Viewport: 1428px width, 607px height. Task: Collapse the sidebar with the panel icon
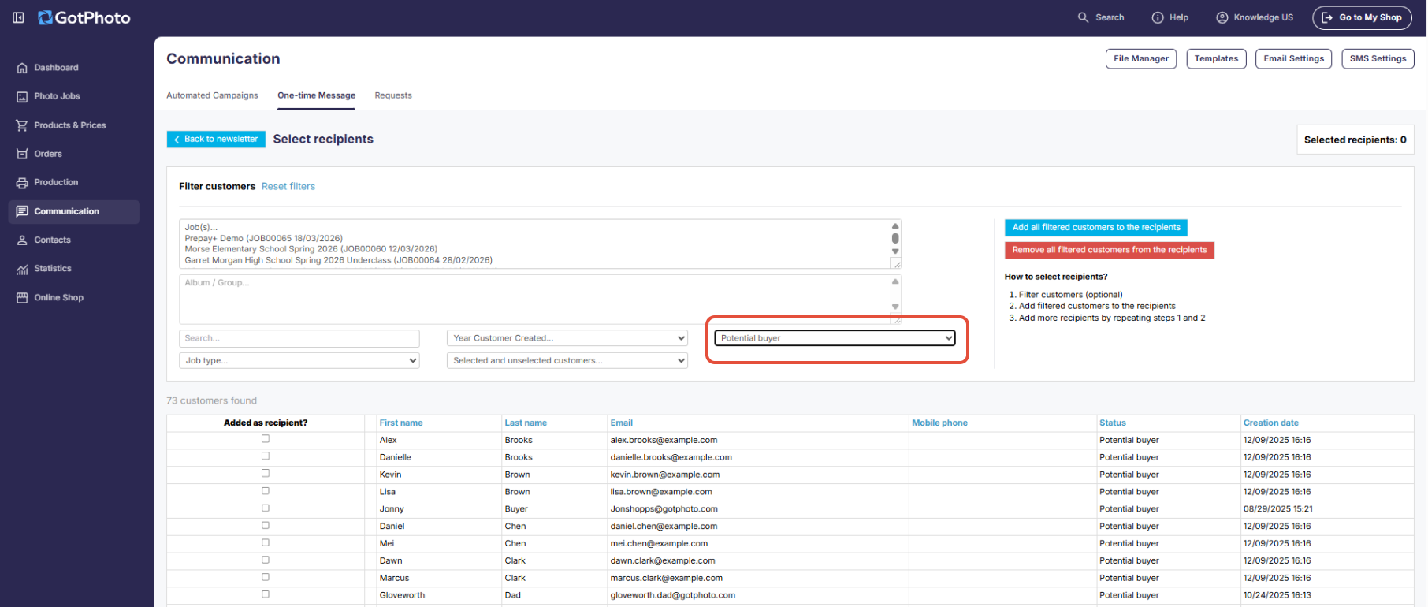point(18,17)
